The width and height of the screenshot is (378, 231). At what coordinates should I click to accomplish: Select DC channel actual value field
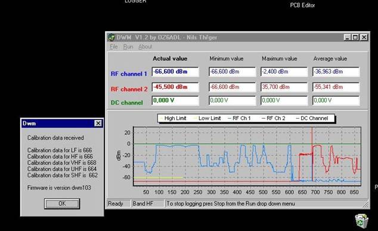[175, 100]
